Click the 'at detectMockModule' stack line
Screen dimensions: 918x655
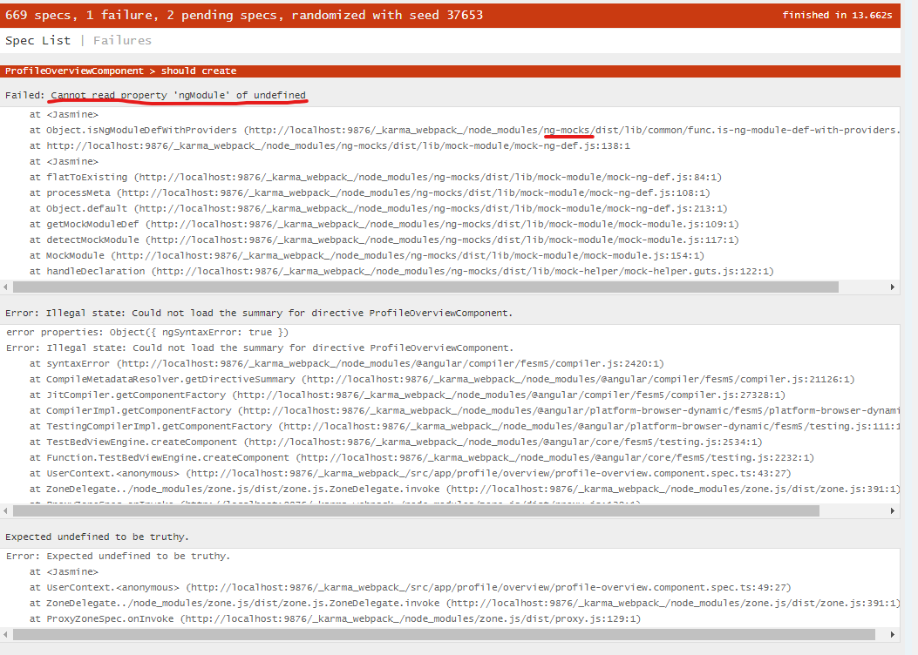384,240
